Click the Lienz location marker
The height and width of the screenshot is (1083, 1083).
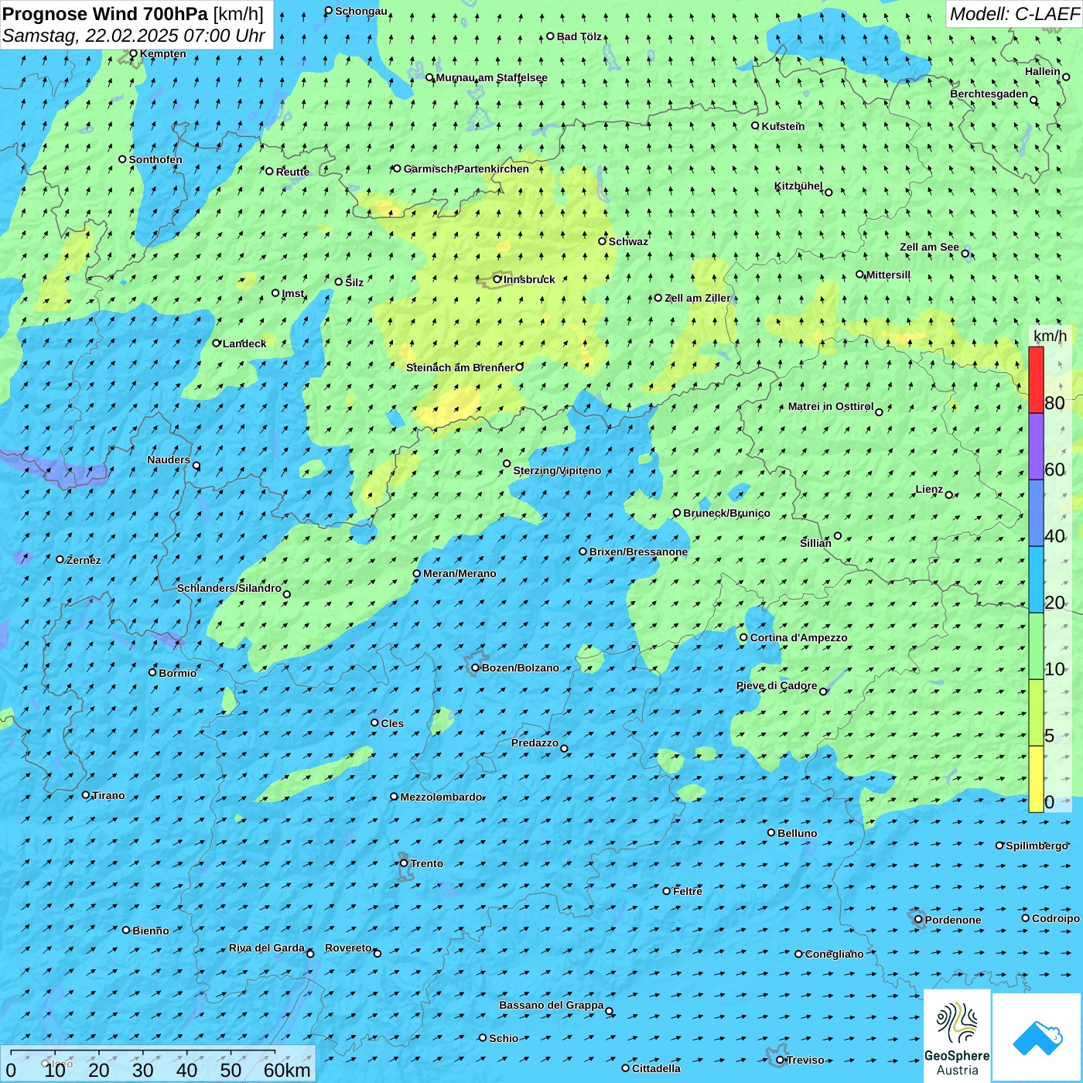(949, 495)
